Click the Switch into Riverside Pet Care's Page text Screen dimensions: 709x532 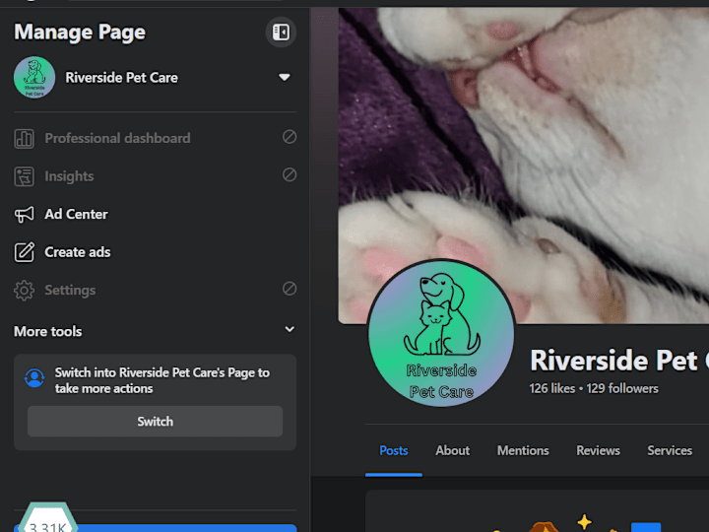(161, 380)
